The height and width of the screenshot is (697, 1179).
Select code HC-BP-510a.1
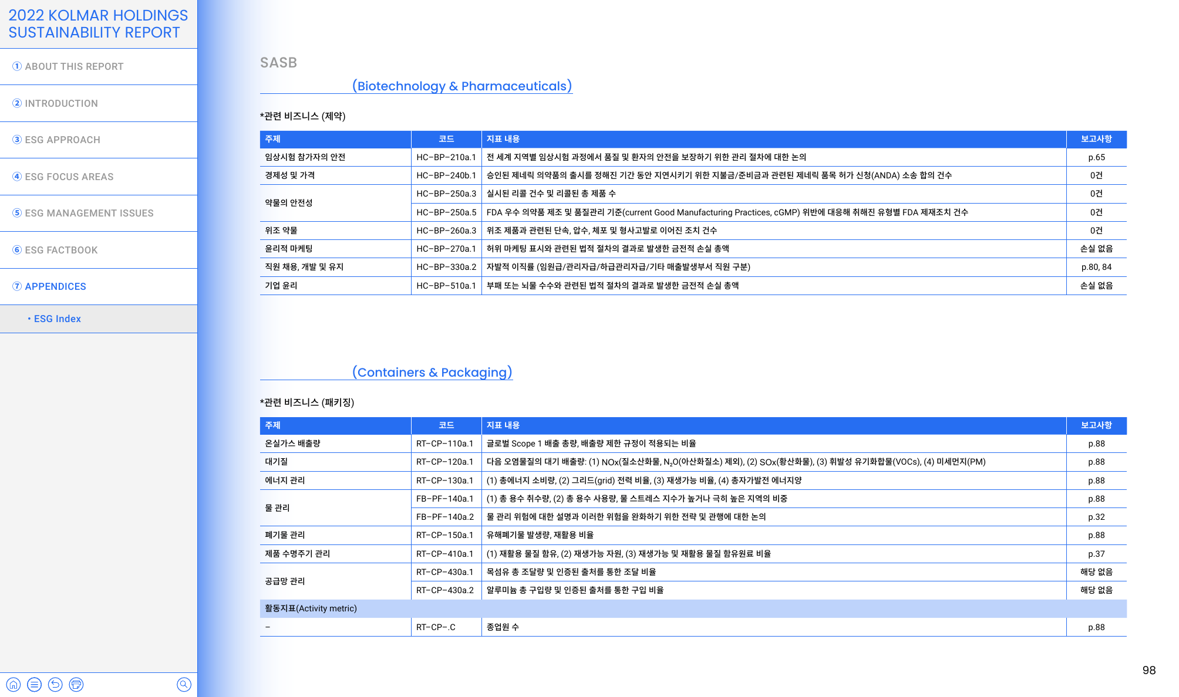pos(446,286)
